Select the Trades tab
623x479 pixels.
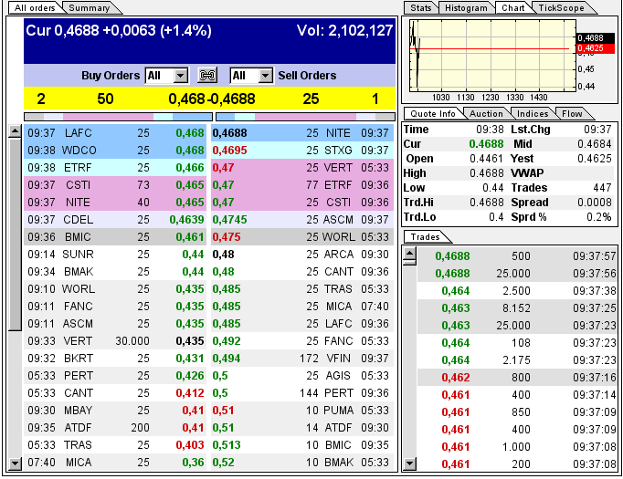[x=425, y=237]
